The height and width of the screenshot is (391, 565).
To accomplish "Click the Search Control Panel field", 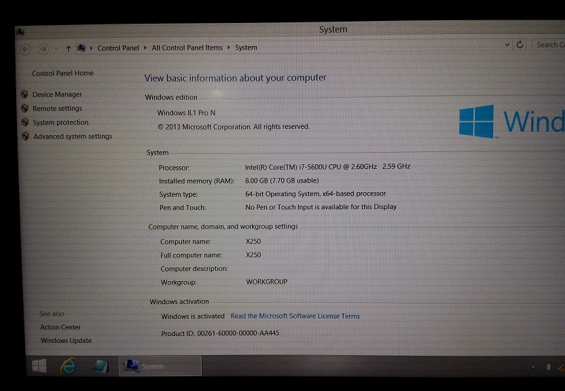I will [x=549, y=45].
